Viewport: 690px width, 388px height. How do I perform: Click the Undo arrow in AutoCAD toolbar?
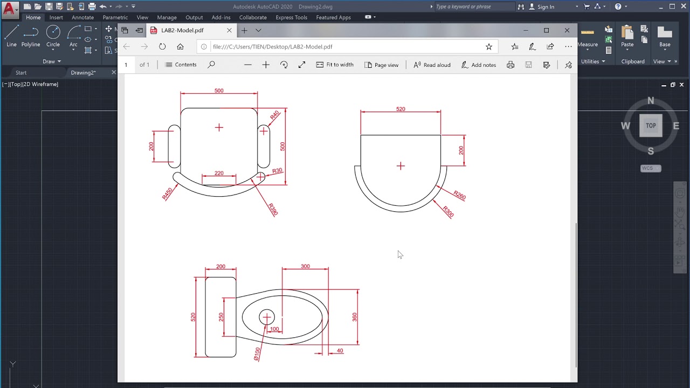[103, 6]
